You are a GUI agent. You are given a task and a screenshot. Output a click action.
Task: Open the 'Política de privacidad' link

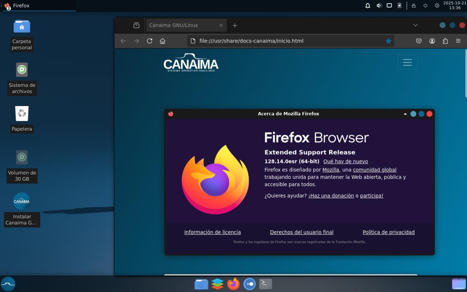[389, 232]
